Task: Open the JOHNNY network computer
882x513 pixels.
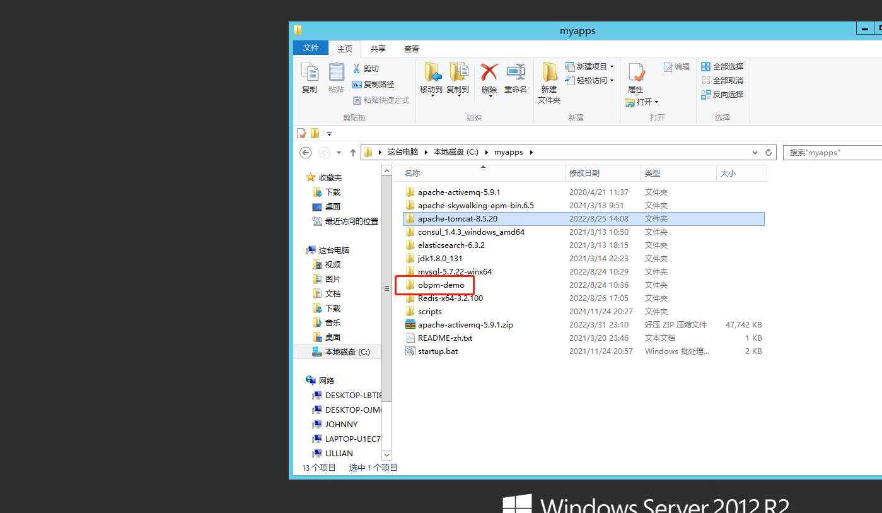Action: (x=335, y=424)
